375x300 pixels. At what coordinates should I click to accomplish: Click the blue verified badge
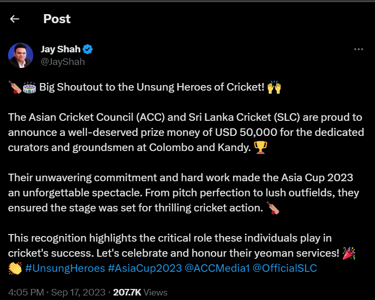tap(88, 49)
